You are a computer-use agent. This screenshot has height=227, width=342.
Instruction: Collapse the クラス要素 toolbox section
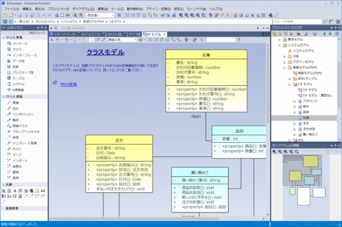tap(4, 38)
